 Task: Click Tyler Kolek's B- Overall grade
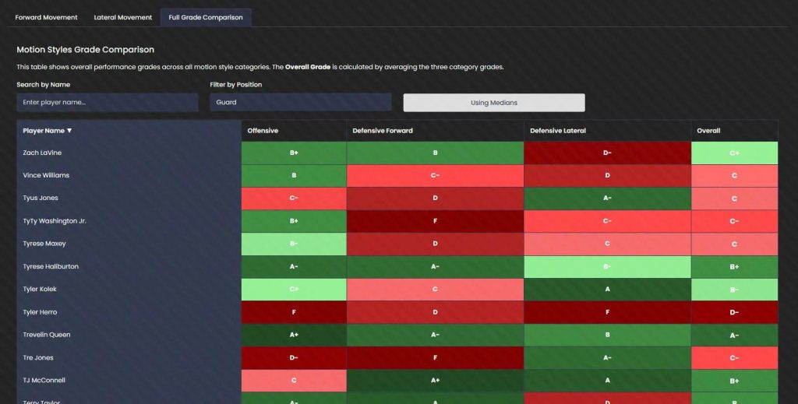point(734,290)
